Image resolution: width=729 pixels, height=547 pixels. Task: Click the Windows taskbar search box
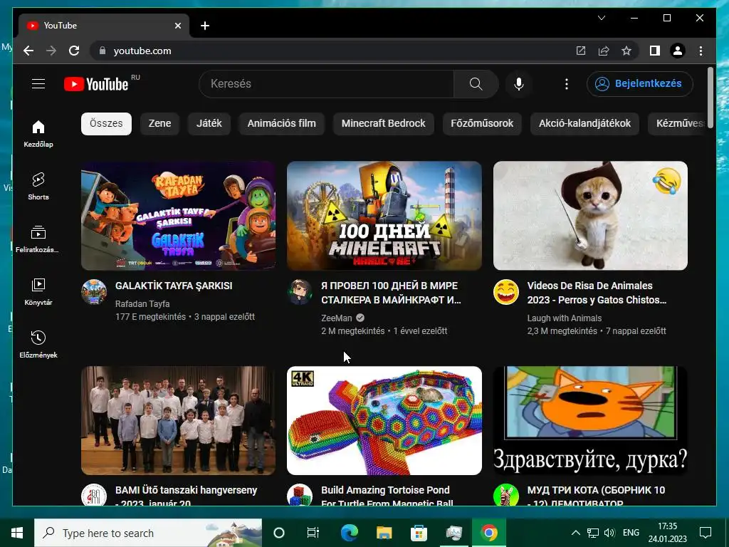pyautogui.click(x=148, y=533)
